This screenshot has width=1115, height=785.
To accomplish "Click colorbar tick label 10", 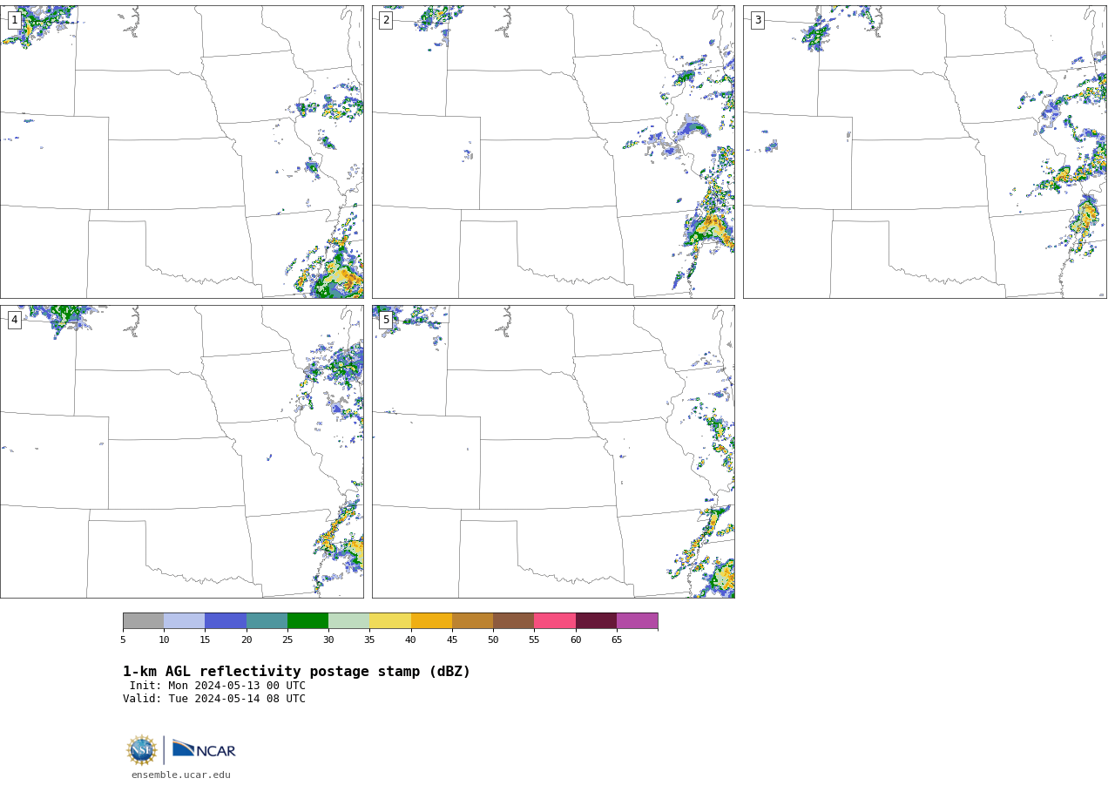I will [164, 640].
